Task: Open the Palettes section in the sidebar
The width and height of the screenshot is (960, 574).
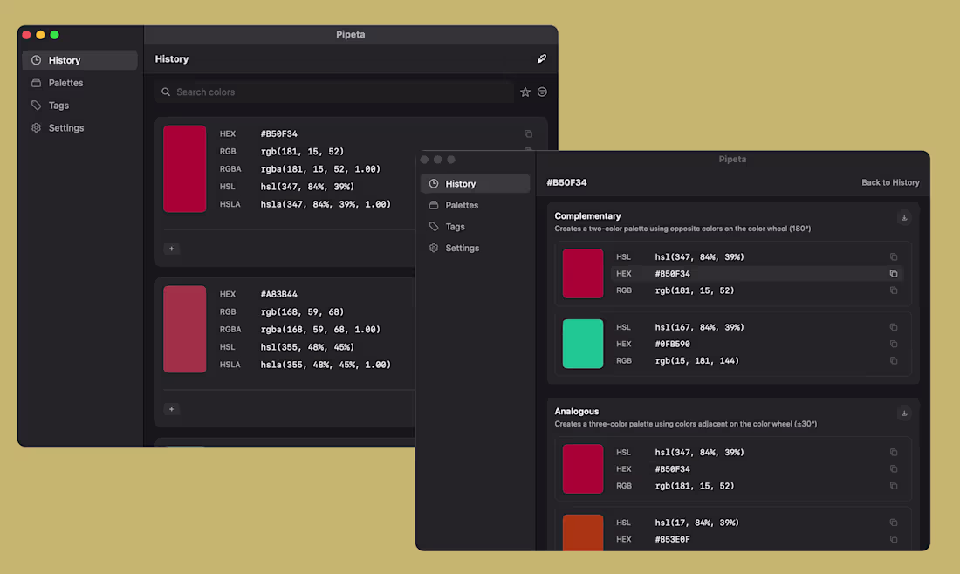Action: tap(65, 82)
